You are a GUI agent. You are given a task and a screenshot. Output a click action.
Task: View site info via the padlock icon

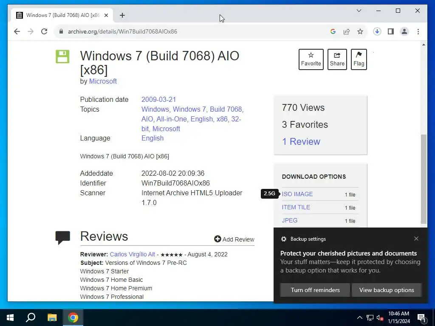61,31
